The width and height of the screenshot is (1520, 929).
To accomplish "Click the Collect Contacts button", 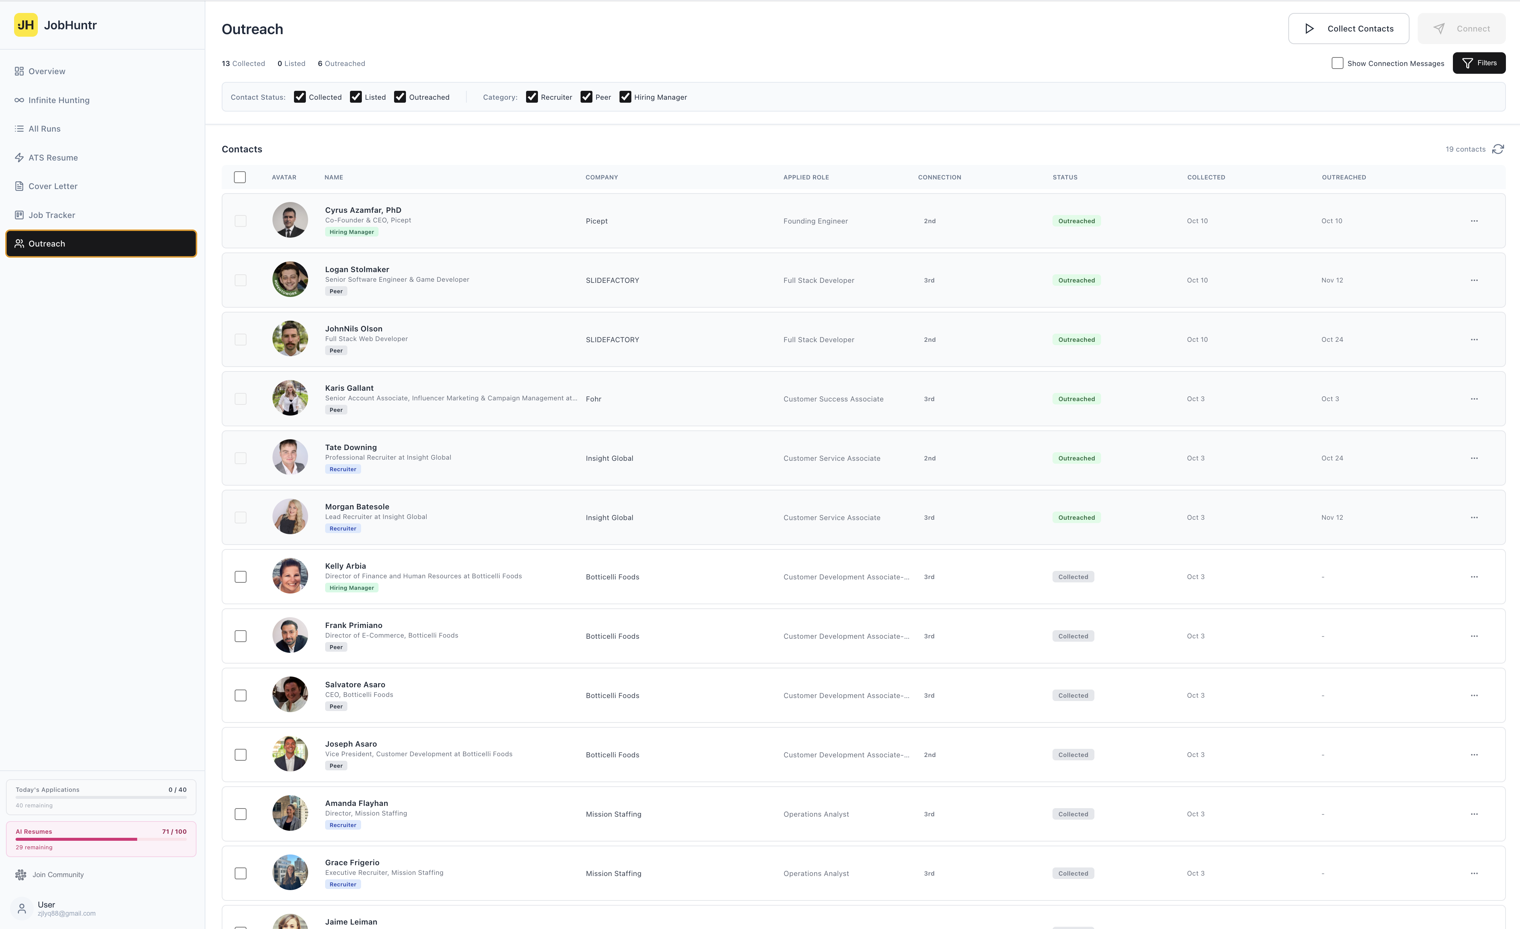I will [1348, 29].
